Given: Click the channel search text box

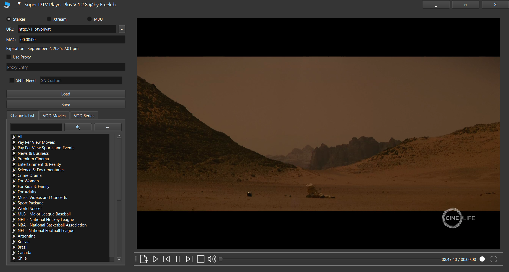Looking at the screenshot, I should [x=36, y=127].
